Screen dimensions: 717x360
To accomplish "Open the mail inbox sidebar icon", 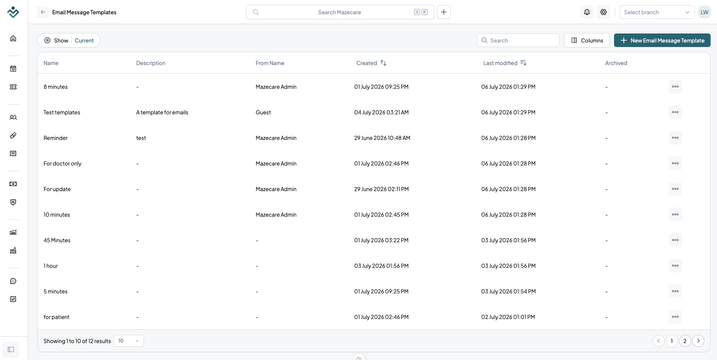I will pos(13,153).
